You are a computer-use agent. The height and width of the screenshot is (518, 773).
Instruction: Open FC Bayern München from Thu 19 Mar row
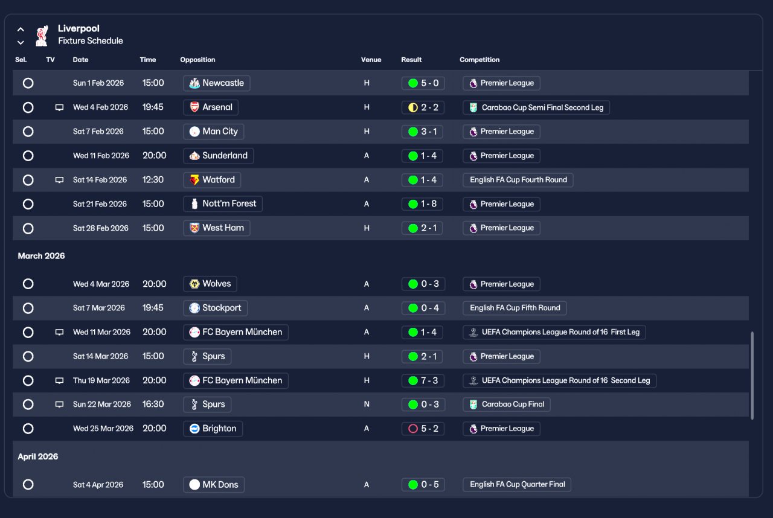236,380
